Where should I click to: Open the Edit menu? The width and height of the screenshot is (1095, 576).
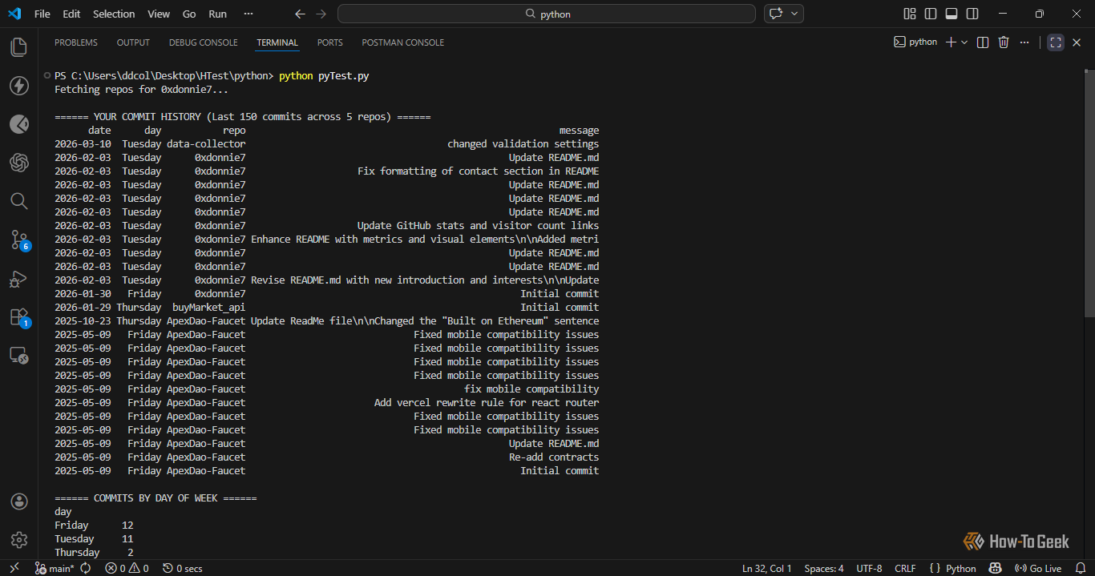click(71, 14)
